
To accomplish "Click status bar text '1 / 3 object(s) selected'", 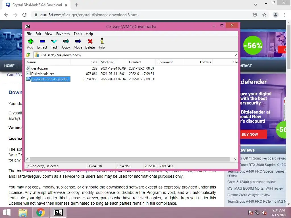I will coord(42,166).
